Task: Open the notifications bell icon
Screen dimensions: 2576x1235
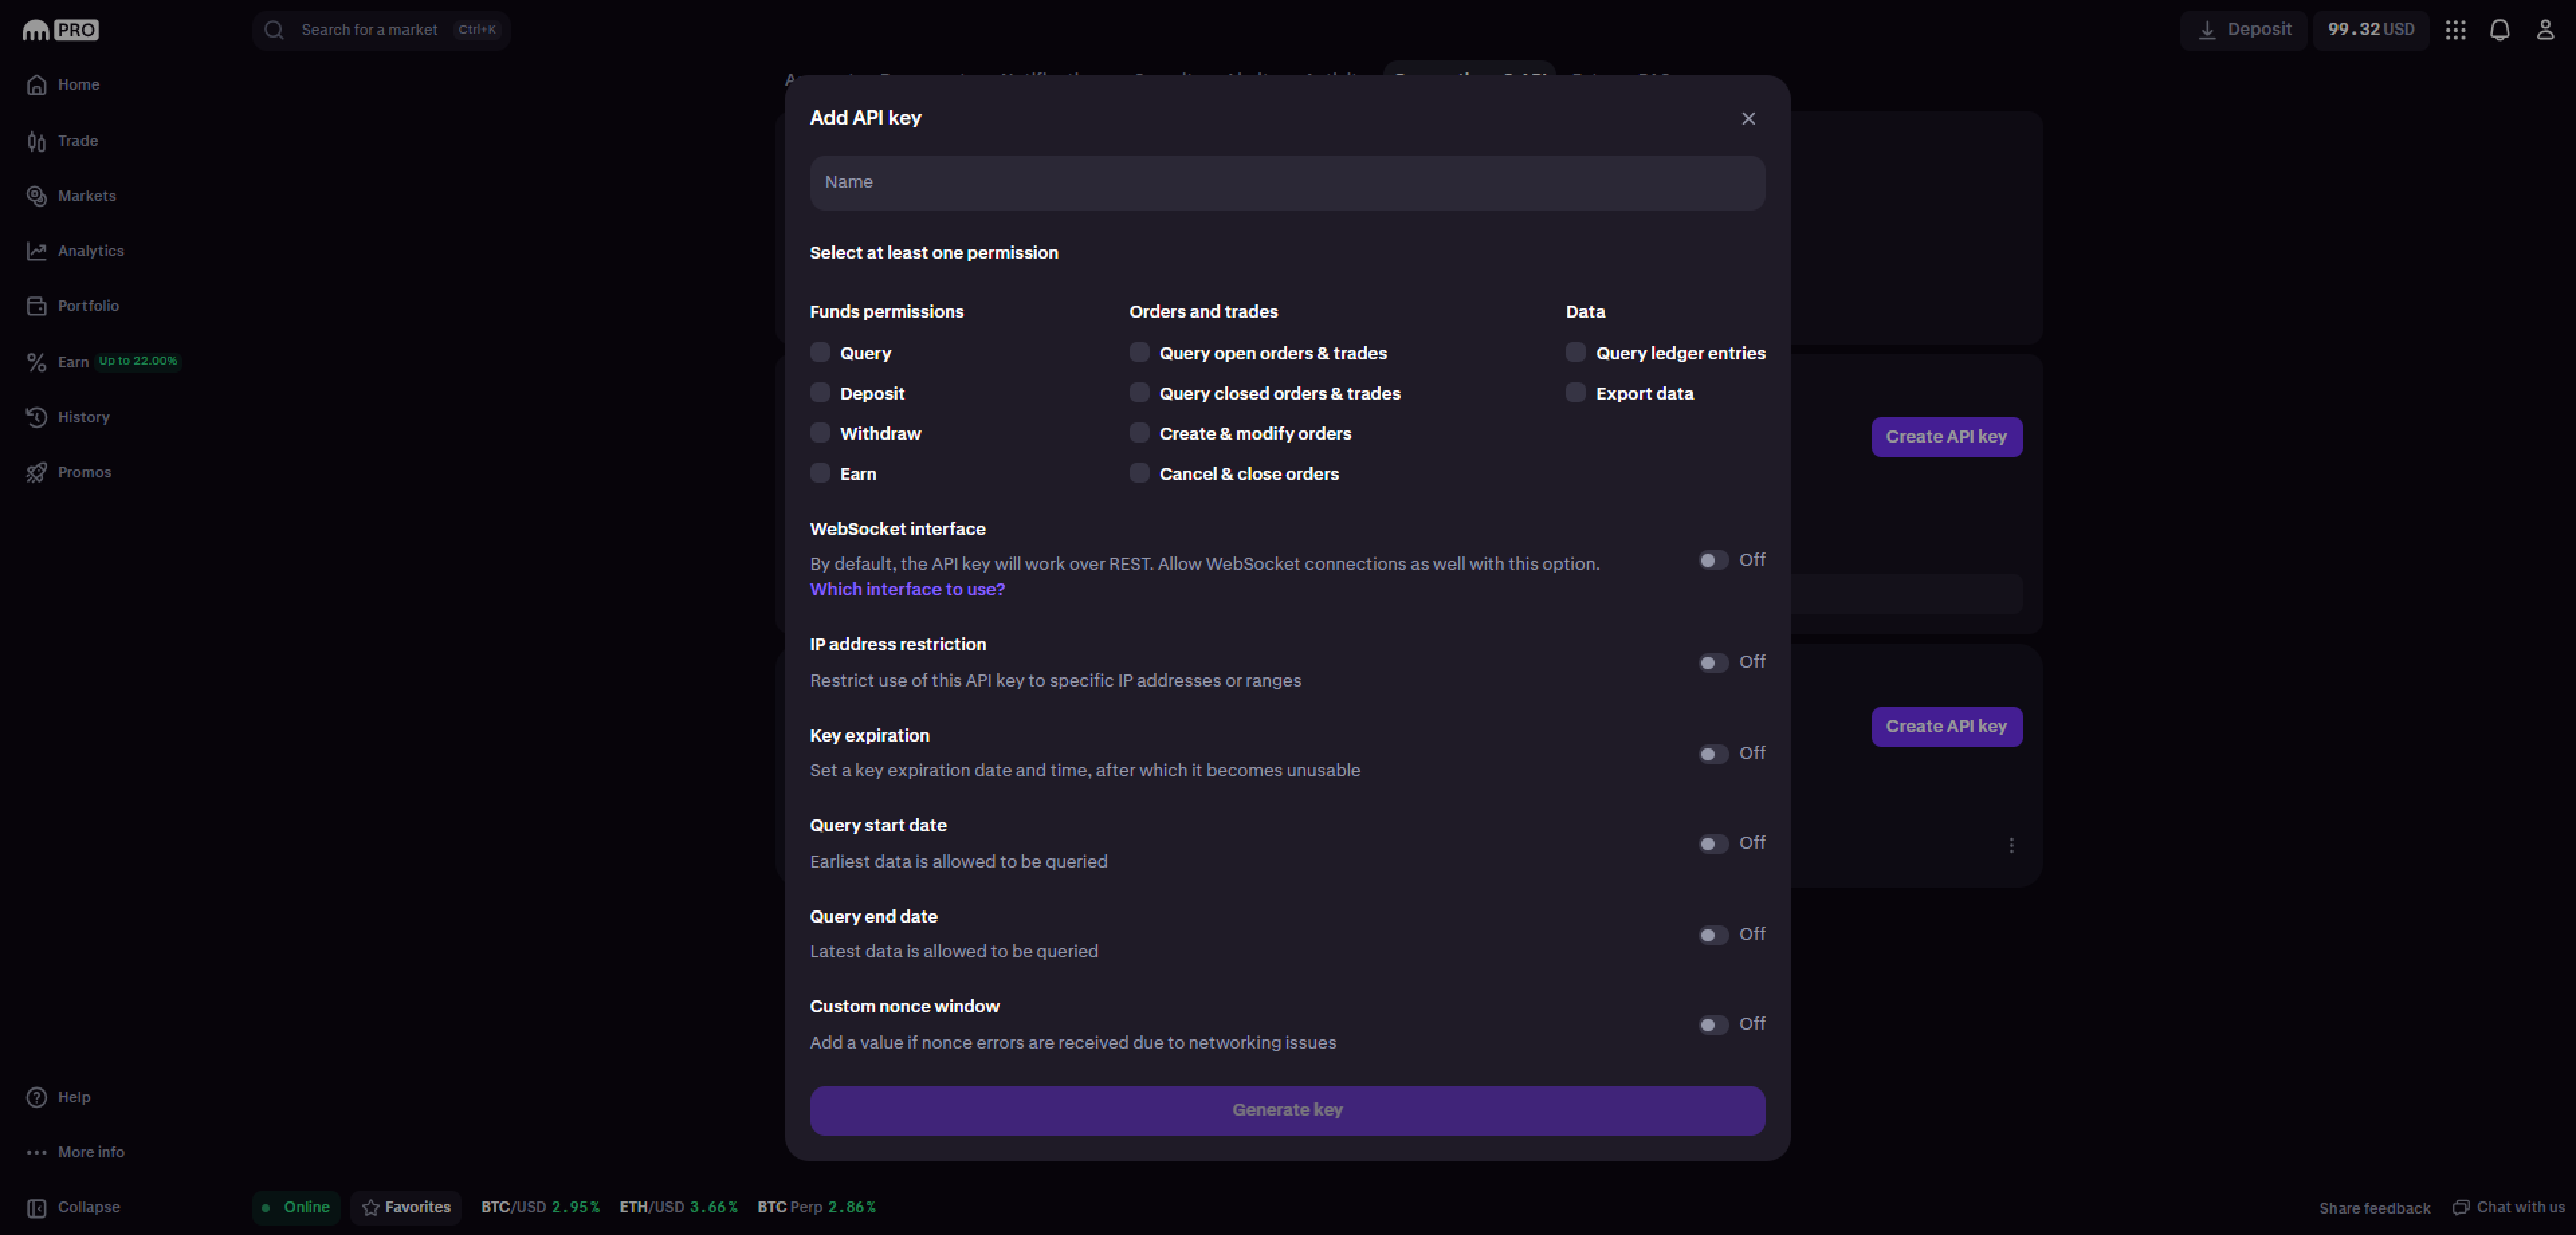Action: [2499, 30]
